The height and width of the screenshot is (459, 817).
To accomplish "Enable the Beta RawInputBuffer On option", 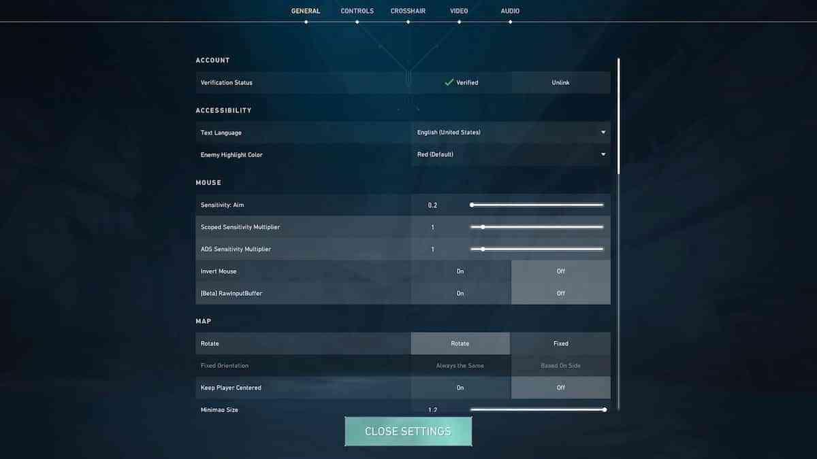I will [460, 294].
